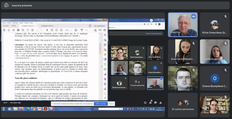
Task: Select Іванна Андріївна's large video tile
Action: tap(215, 52)
